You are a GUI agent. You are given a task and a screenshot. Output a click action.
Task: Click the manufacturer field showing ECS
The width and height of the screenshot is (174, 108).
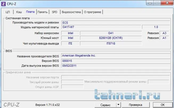tap(116, 23)
